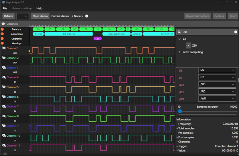Click the orange Data bus indicator

click(2, 30)
